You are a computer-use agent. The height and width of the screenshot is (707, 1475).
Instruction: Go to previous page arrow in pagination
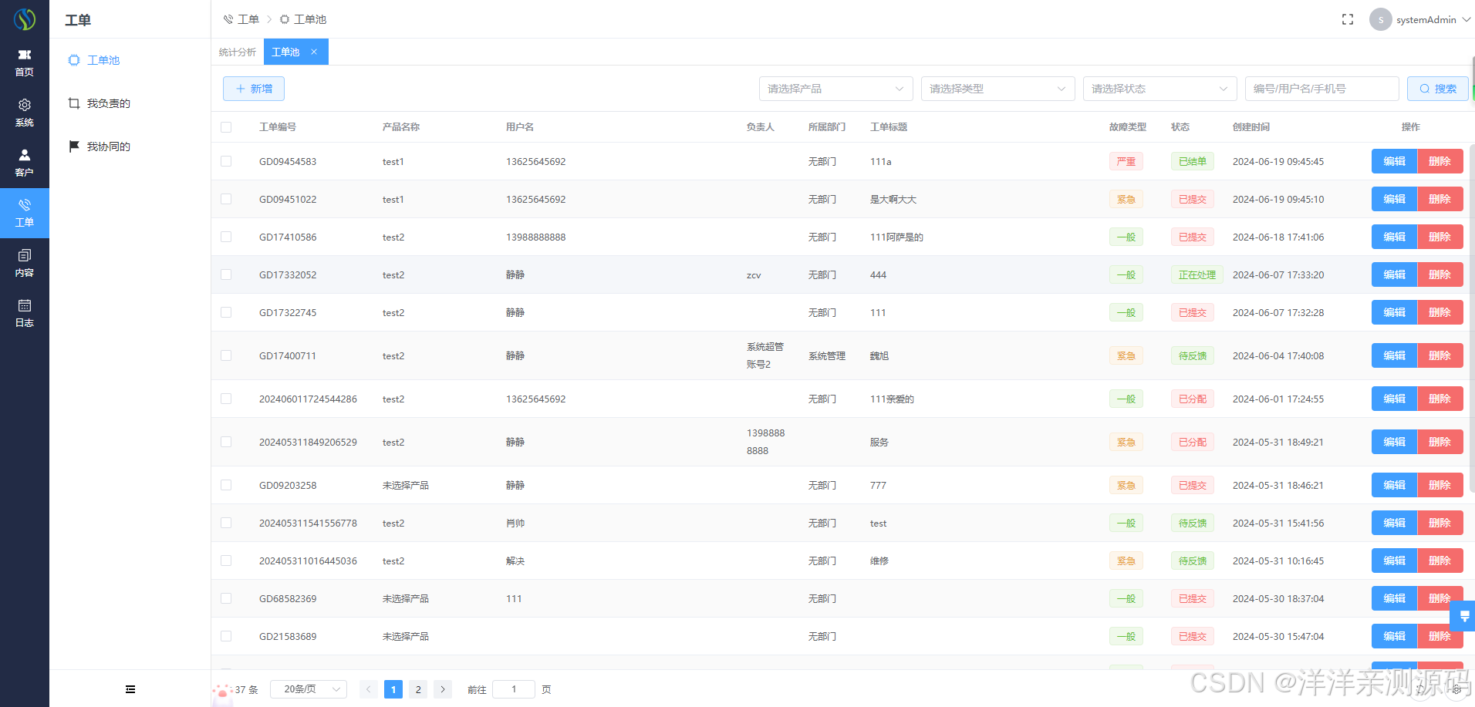coord(369,689)
